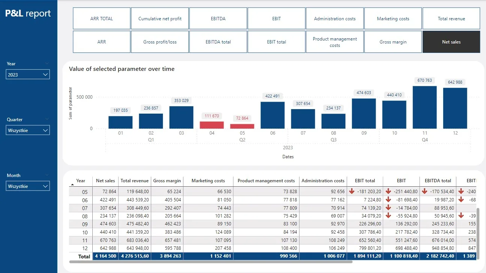Click the red down arrow in EBIT total row 05
This screenshot has height=273, width=486.
point(352,191)
